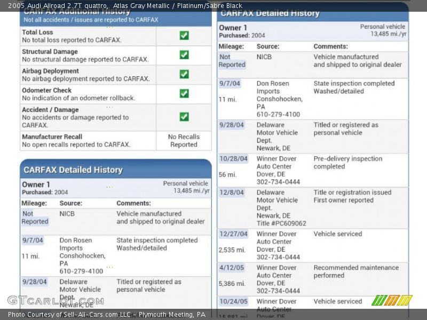The image size is (427, 320).
Task: Click 'Pre-delivery inspection completed' comment
Action: coord(348,163)
